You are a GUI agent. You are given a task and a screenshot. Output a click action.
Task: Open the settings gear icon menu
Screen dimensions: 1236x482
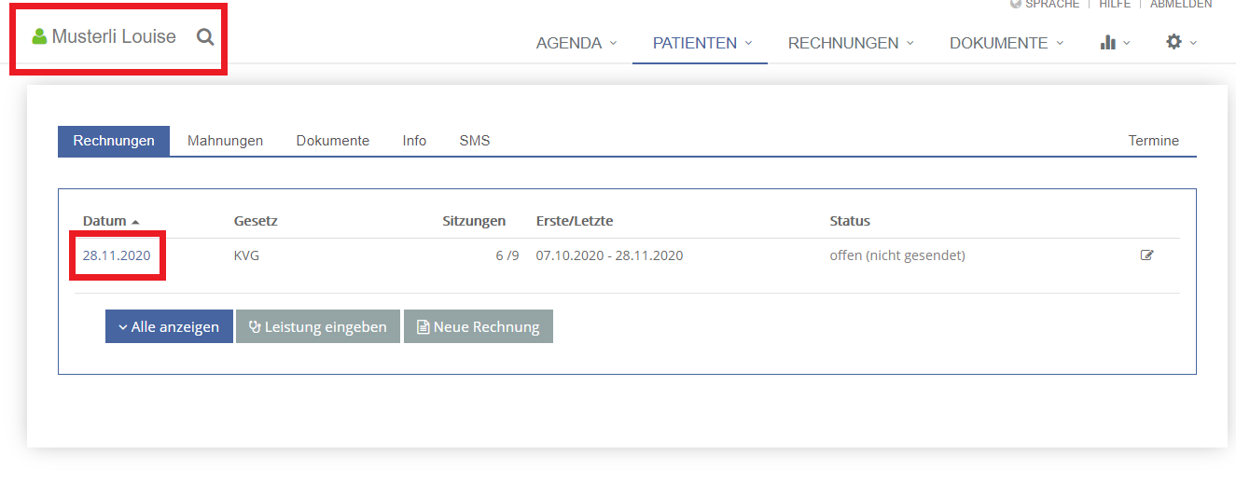(x=1181, y=42)
